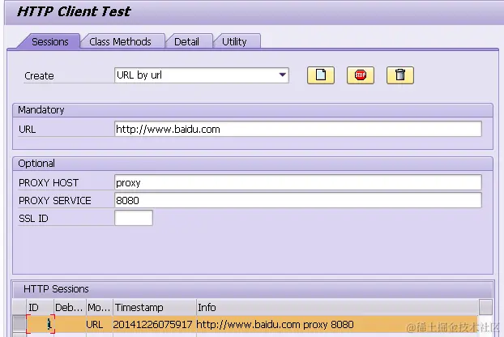This screenshot has width=504, height=337.
Task: Select the Mo... column header
Action: (x=100, y=308)
